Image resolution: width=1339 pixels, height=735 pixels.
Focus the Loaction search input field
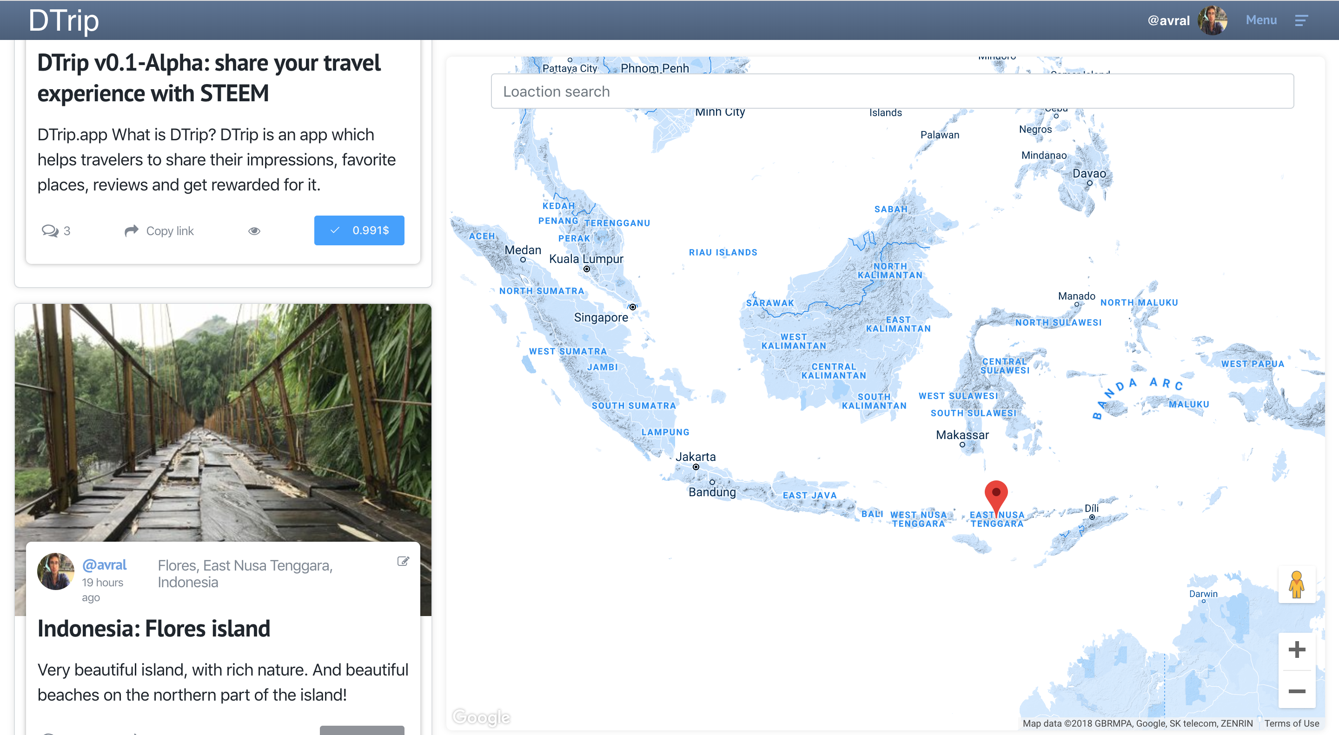[892, 92]
